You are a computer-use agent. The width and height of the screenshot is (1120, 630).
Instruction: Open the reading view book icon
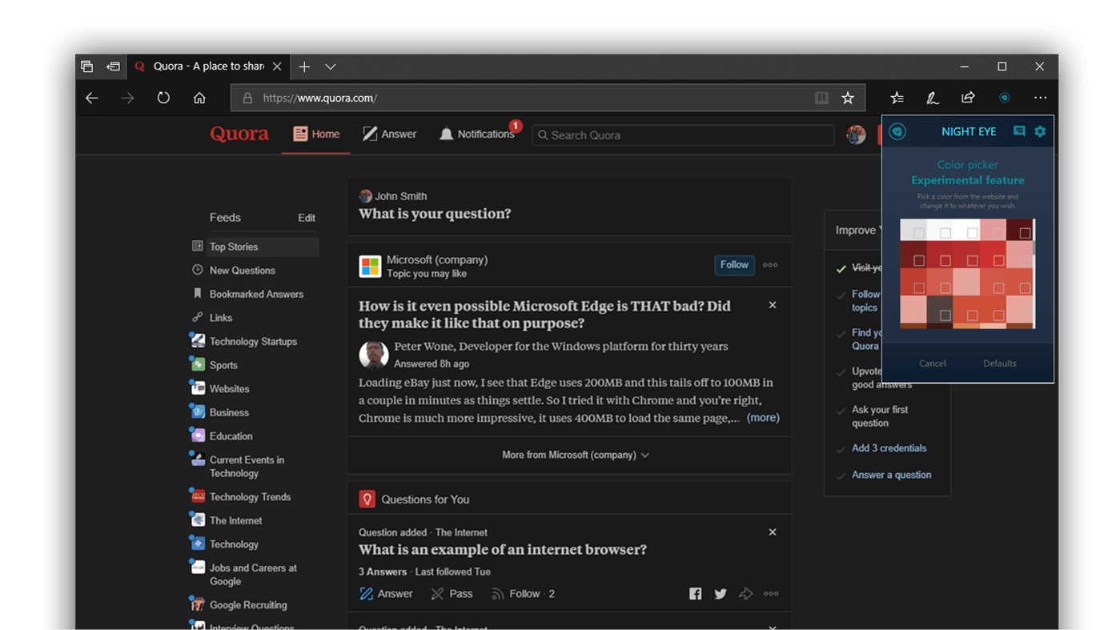(x=821, y=98)
